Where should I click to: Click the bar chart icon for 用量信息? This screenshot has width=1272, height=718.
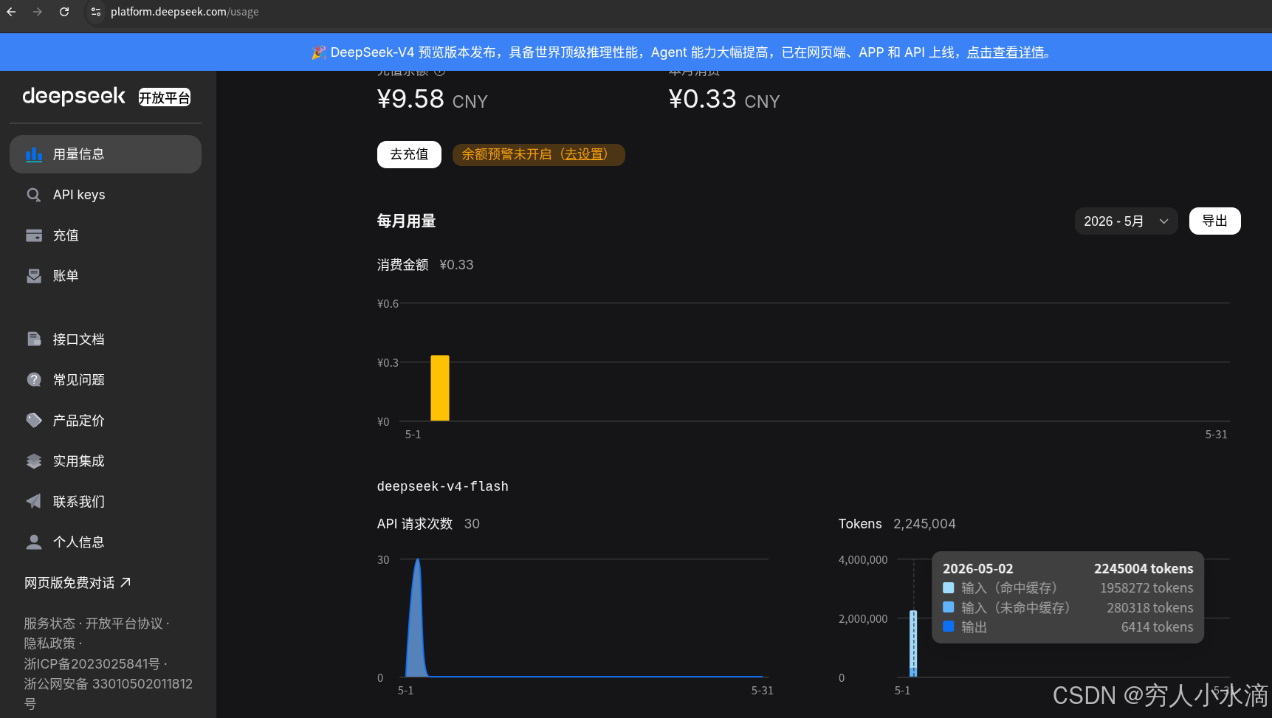(34, 154)
